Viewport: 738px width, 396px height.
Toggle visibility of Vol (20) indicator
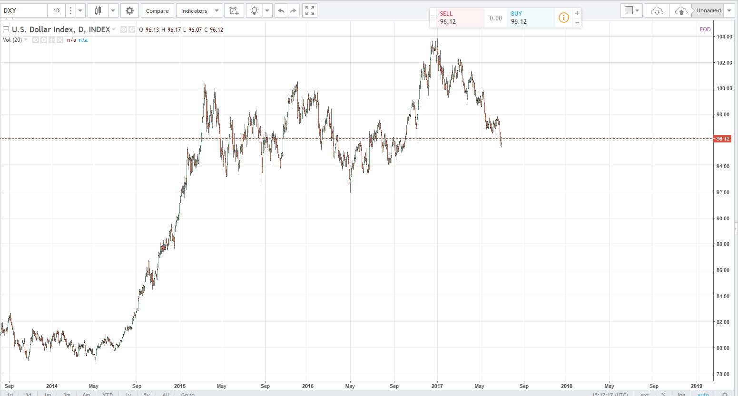click(36, 40)
